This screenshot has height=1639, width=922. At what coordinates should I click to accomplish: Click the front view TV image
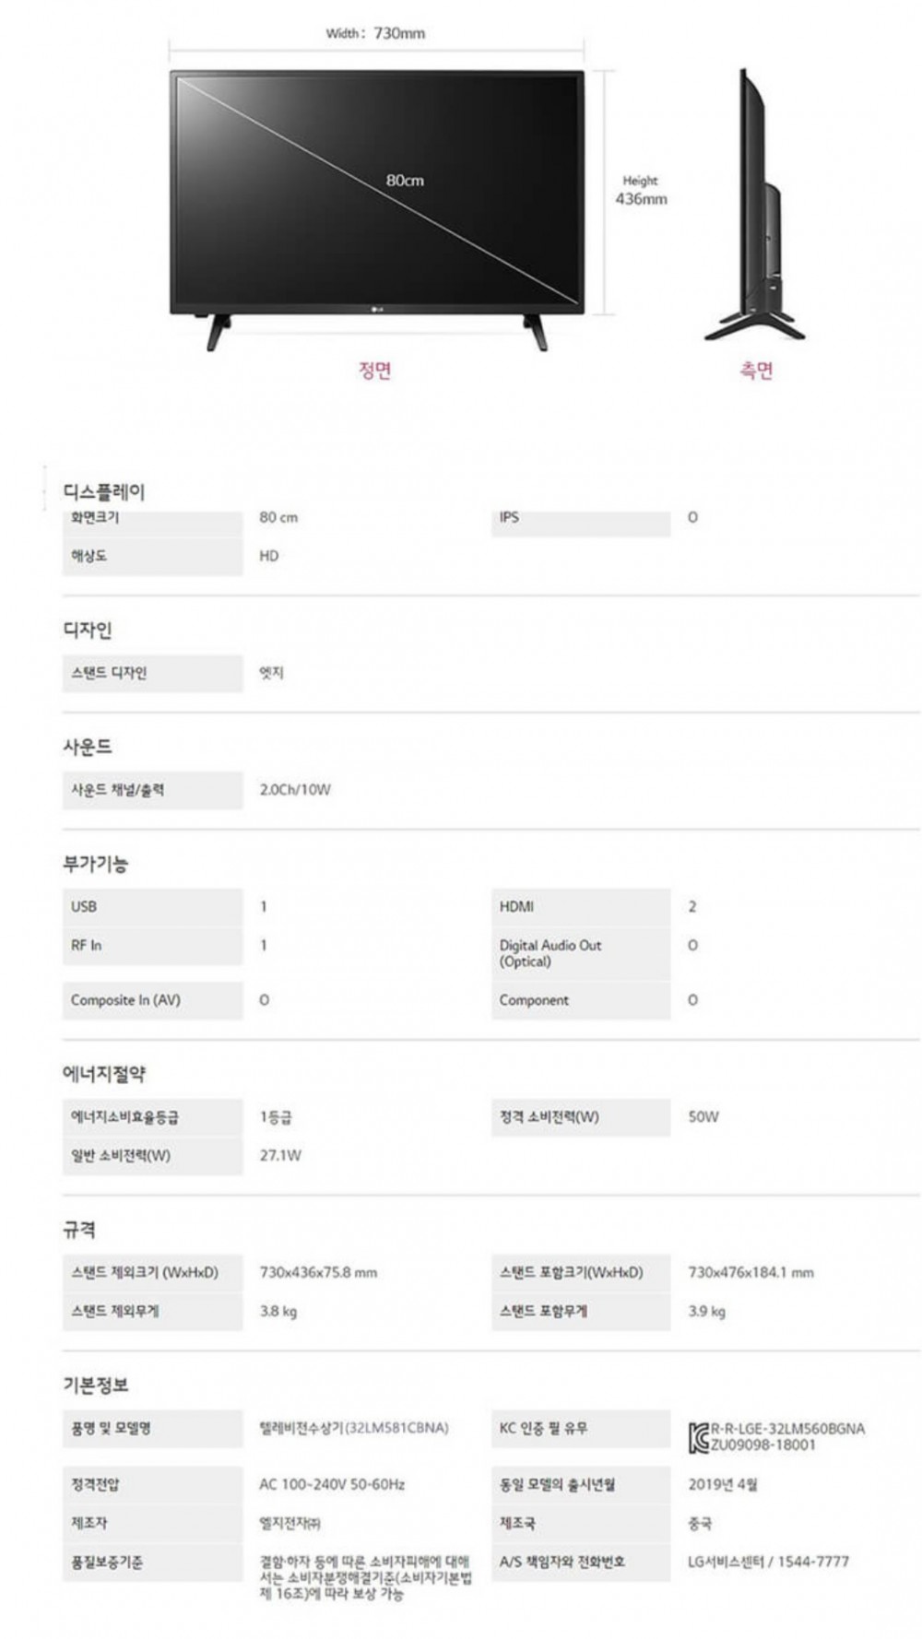tap(377, 210)
